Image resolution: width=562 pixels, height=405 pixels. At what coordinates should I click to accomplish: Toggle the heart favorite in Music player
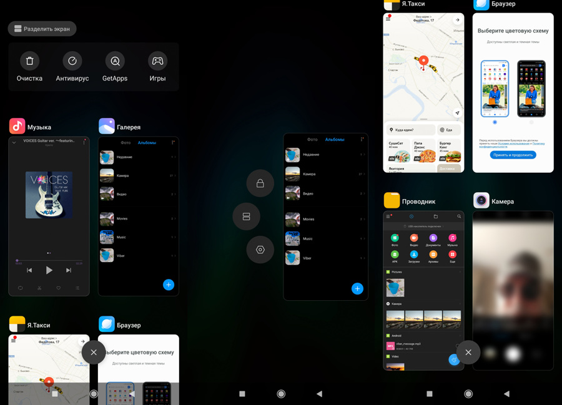click(x=59, y=288)
